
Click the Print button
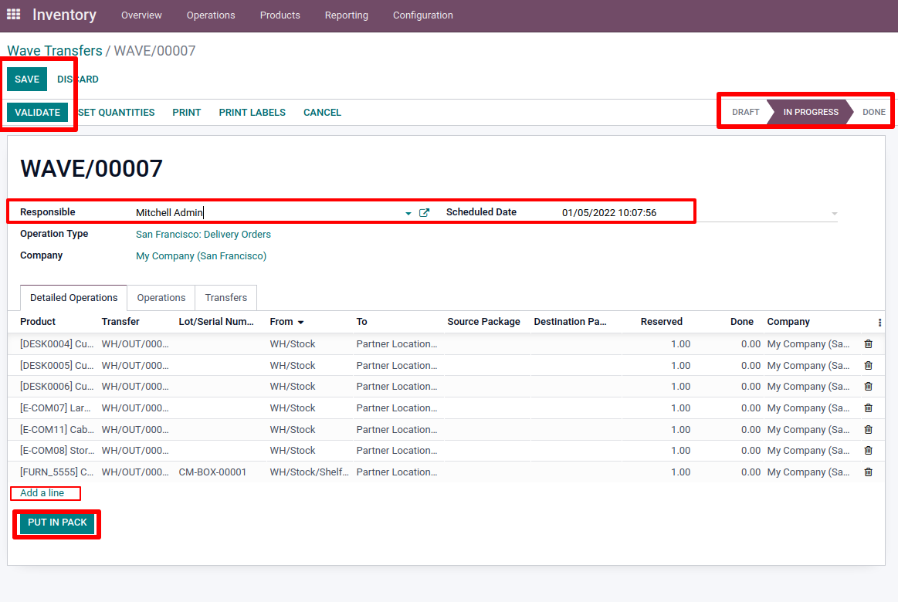click(187, 112)
